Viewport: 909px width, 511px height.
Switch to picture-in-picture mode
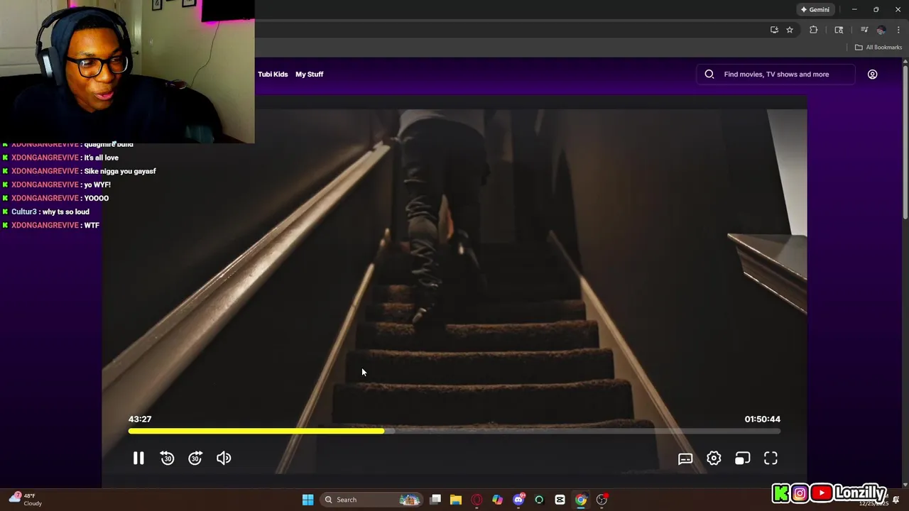pos(742,458)
